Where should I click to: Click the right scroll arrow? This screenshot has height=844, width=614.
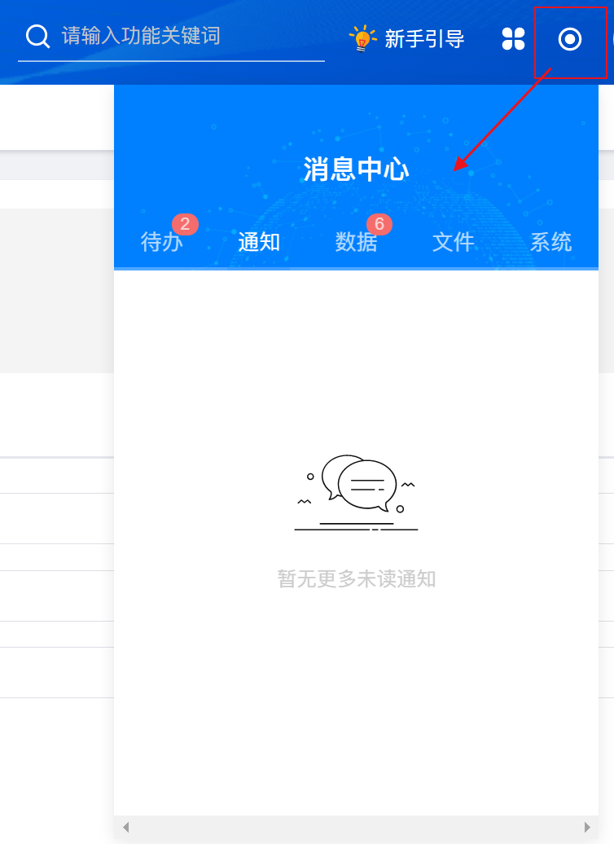pos(587,827)
